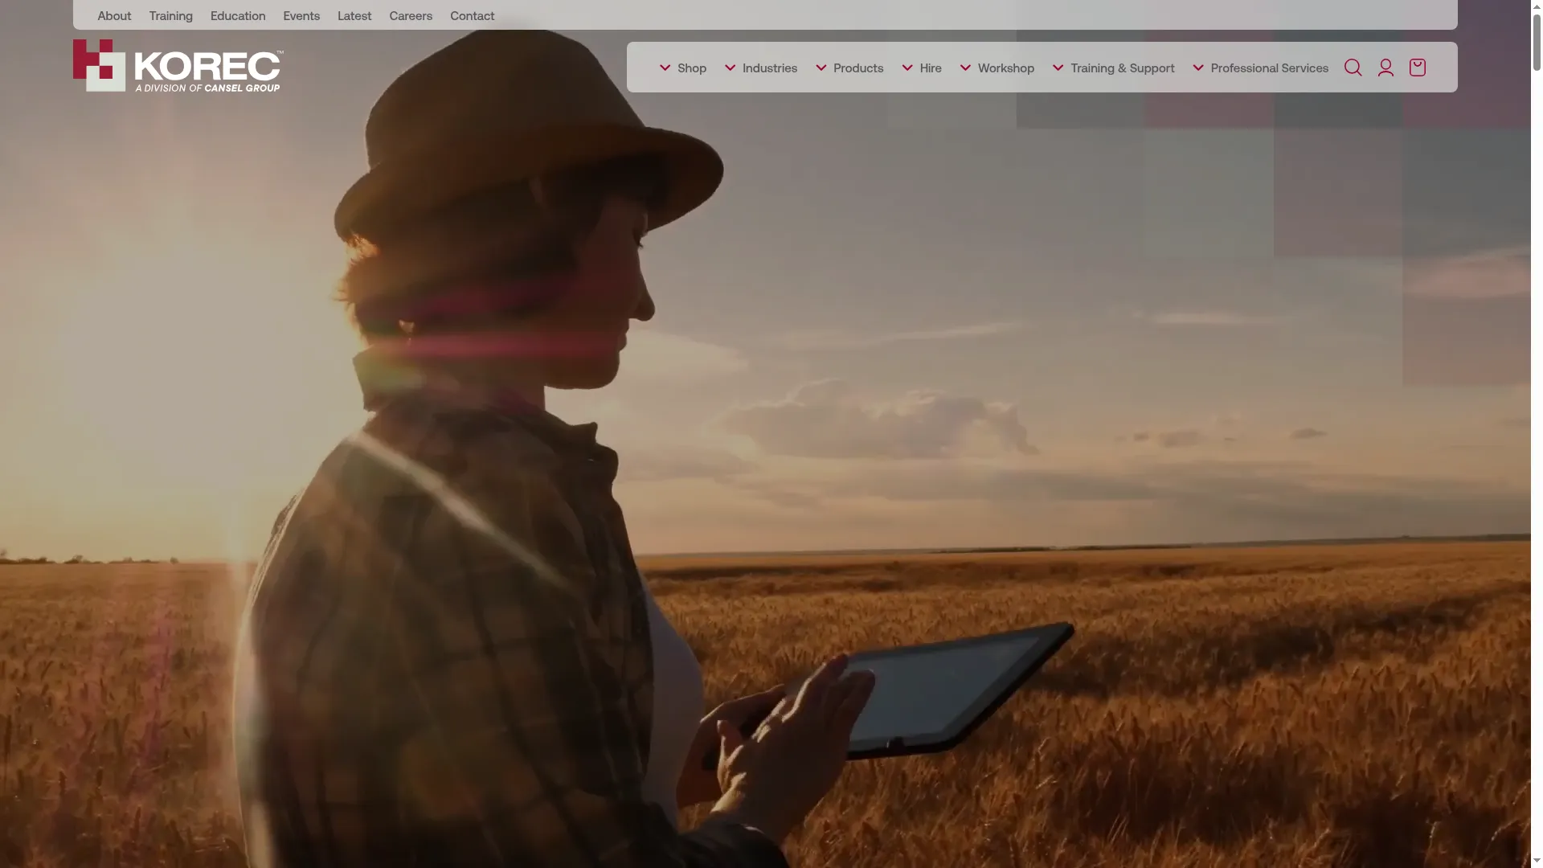
Task: Open the Training & Support menu label
Action: pyautogui.click(x=1123, y=68)
